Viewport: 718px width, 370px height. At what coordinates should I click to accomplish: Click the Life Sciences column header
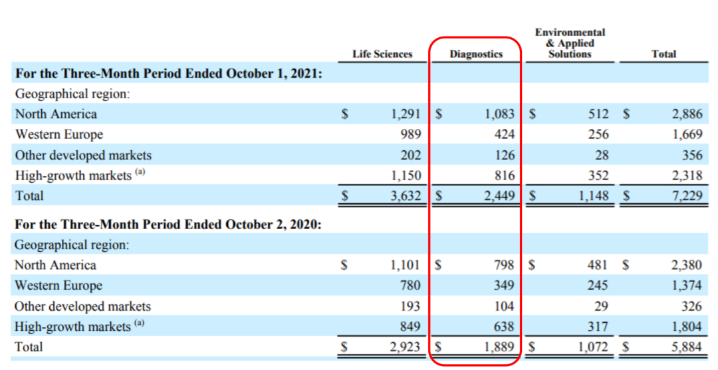coord(382,54)
